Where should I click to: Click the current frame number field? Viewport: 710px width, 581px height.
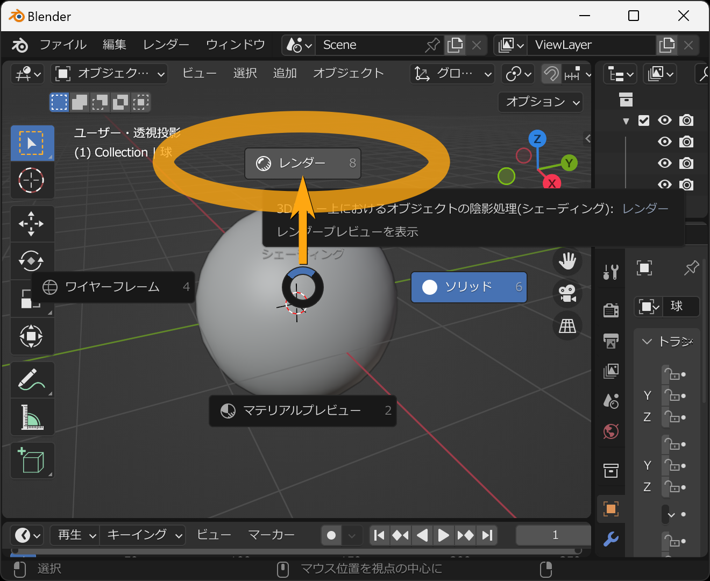click(554, 535)
